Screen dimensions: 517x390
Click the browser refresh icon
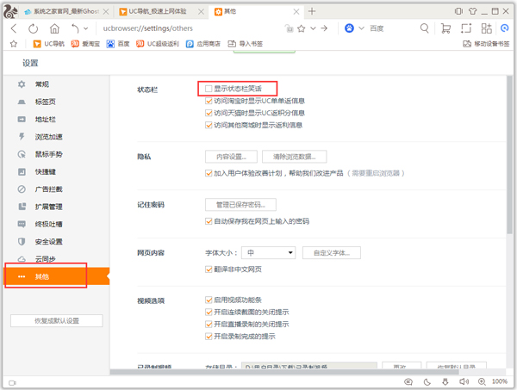pos(34,28)
